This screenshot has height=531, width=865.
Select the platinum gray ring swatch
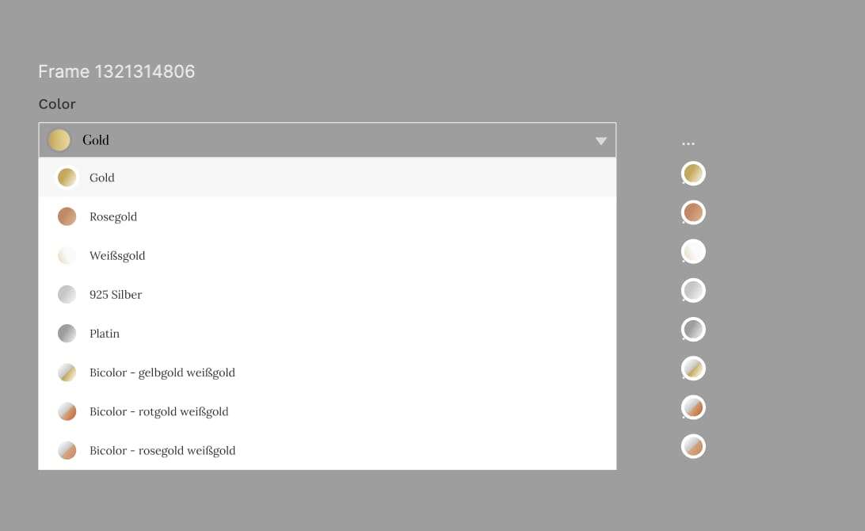click(693, 330)
